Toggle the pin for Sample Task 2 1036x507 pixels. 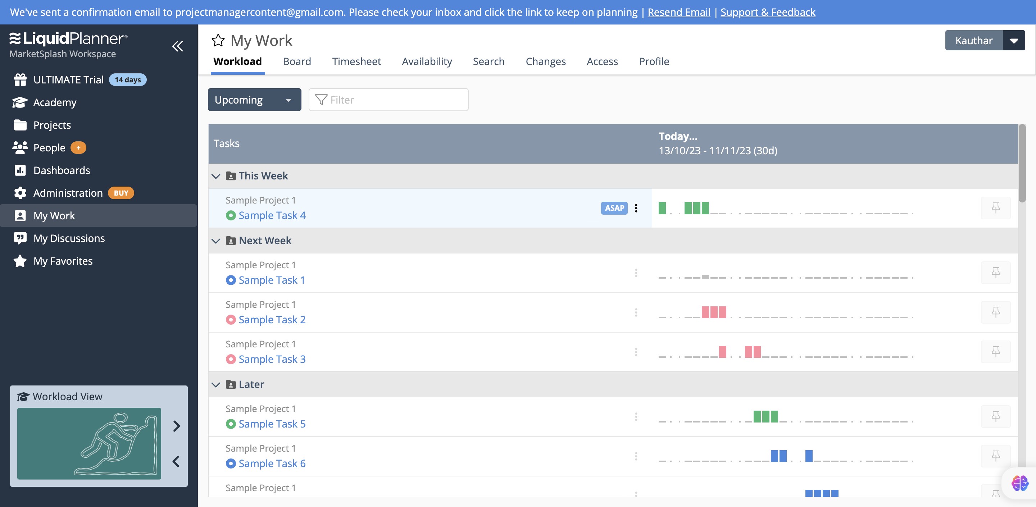click(x=995, y=312)
